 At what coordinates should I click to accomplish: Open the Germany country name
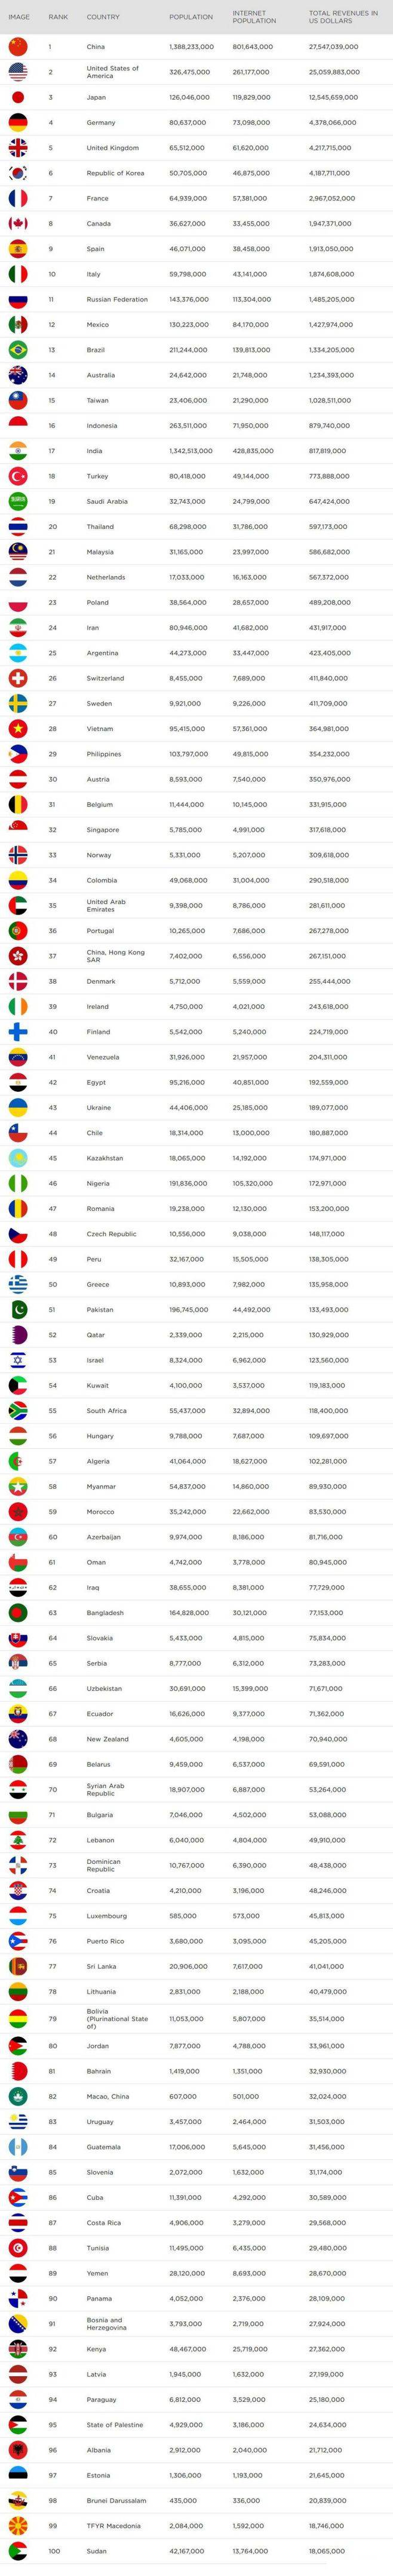coord(101,122)
